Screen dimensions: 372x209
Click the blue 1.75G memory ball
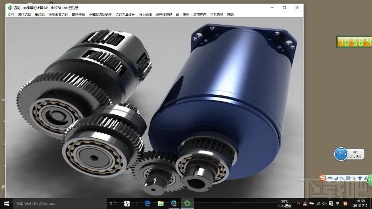[341, 153]
